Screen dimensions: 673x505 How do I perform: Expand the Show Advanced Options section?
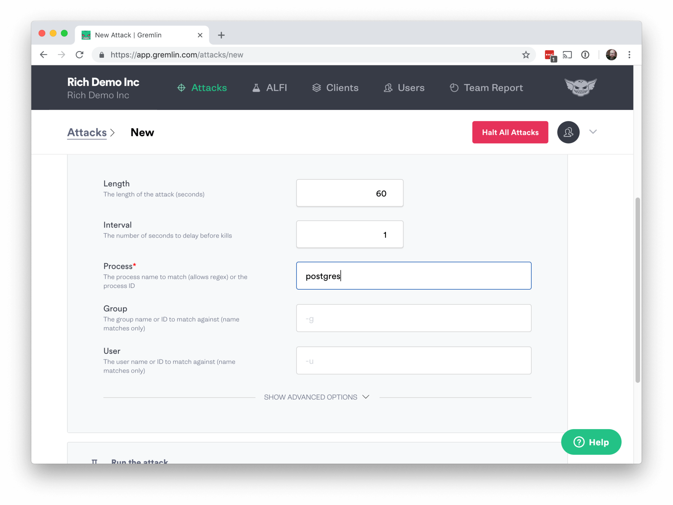318,397
